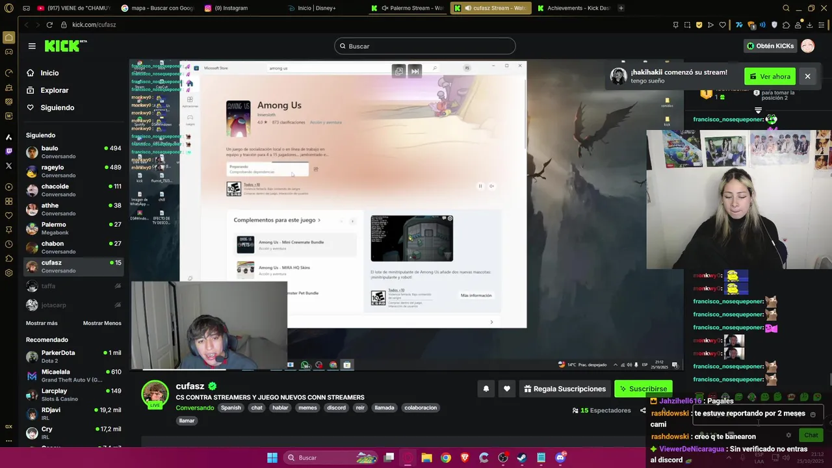The height and width of the screenshot is (468, 832).
Task: Click the Suscribirse button
Action: (643, 389)
